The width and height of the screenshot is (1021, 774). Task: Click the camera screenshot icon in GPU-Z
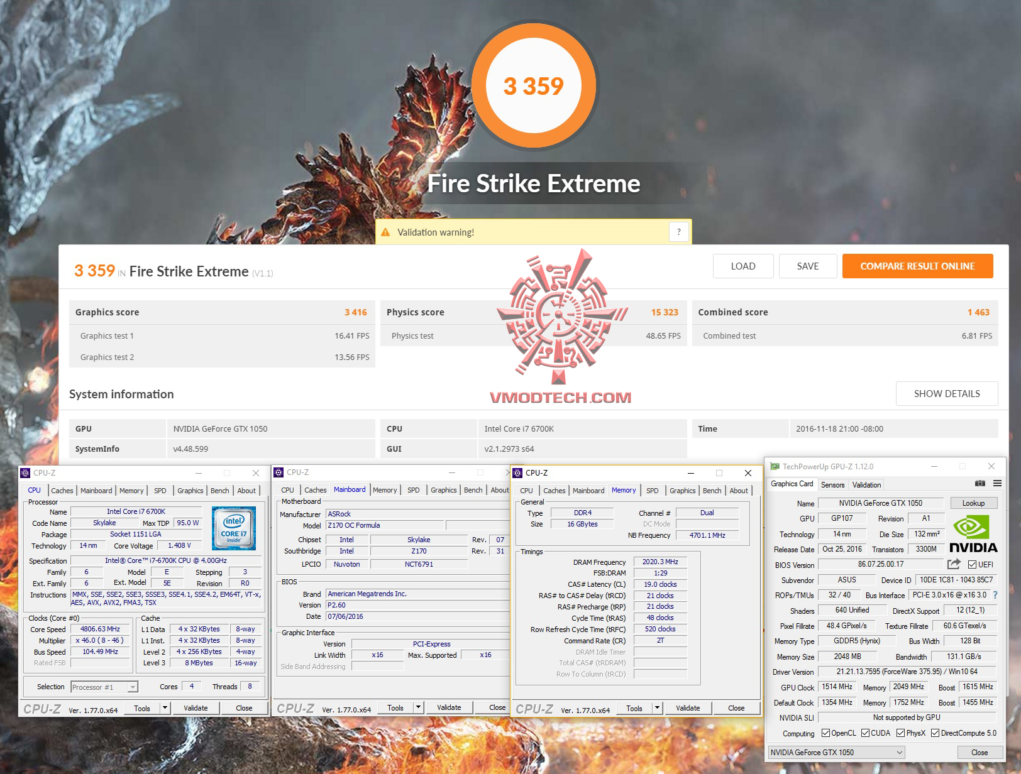[x=980, y=484]
